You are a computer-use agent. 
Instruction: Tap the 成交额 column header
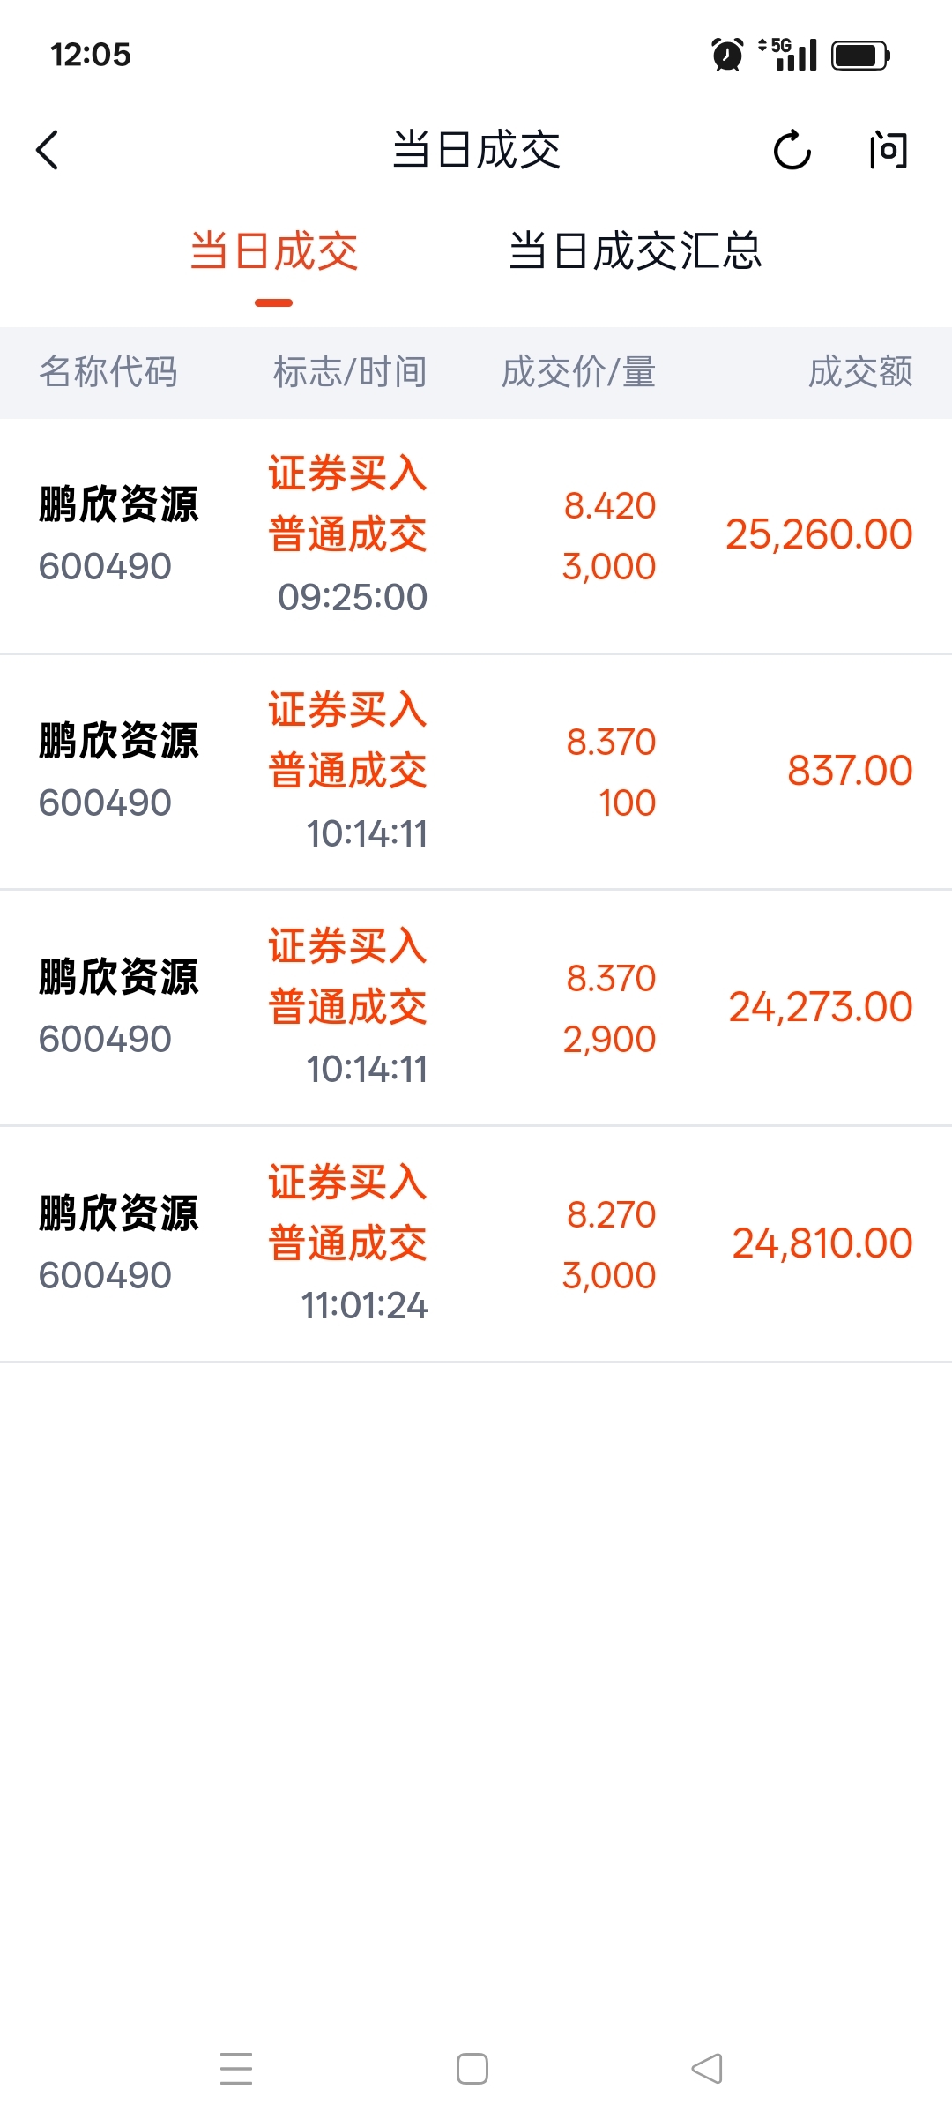click(860, 372)
